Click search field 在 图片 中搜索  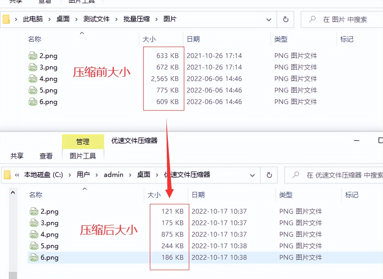pos(342,19)
